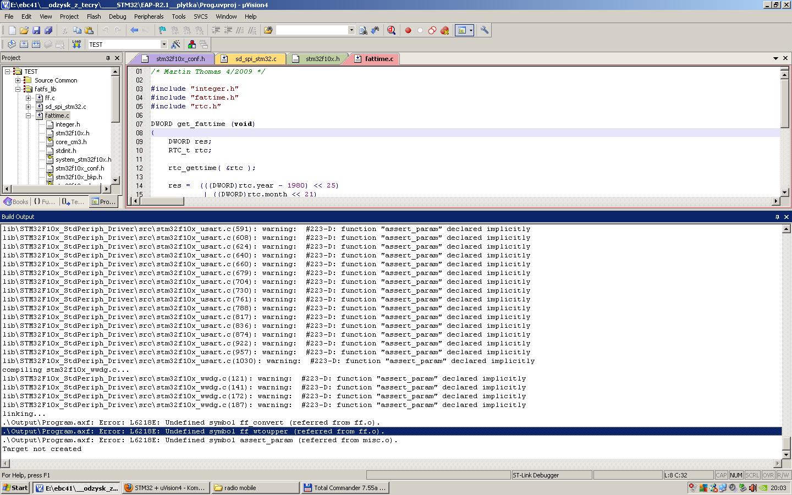This screenshot has height=495, width=792.
Task: Open the Functions panel tab
Action: 45,202
